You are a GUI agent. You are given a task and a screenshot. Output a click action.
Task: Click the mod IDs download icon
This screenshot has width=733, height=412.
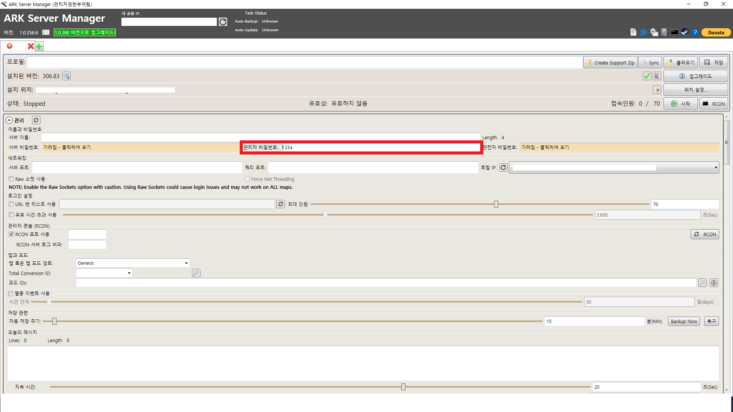pos(714,283)
